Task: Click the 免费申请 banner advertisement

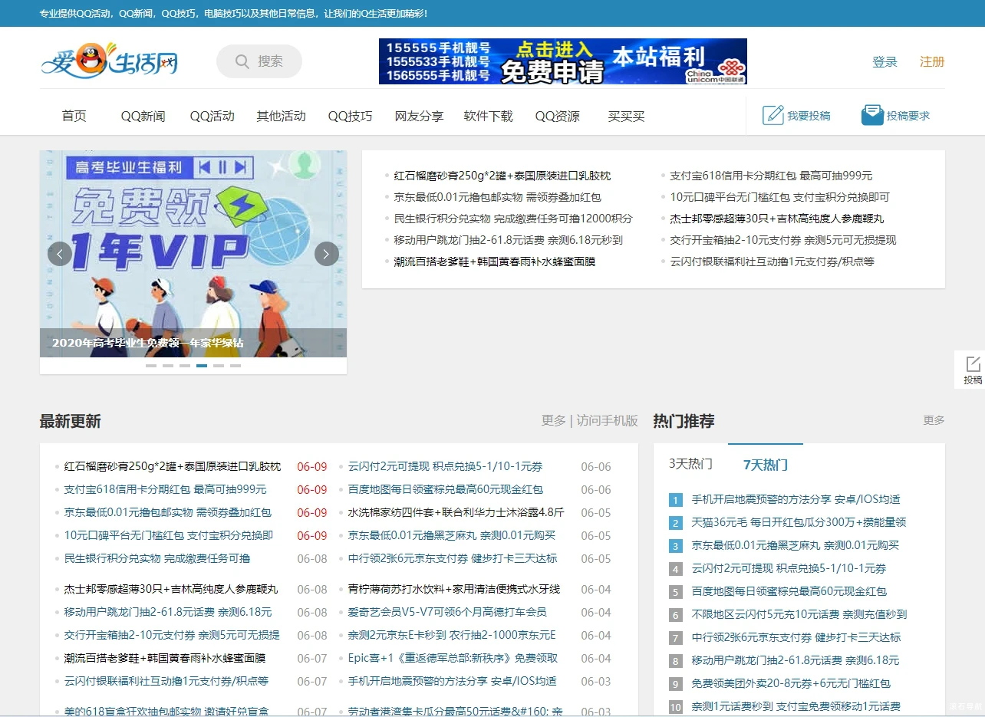Action: point(562,61)
